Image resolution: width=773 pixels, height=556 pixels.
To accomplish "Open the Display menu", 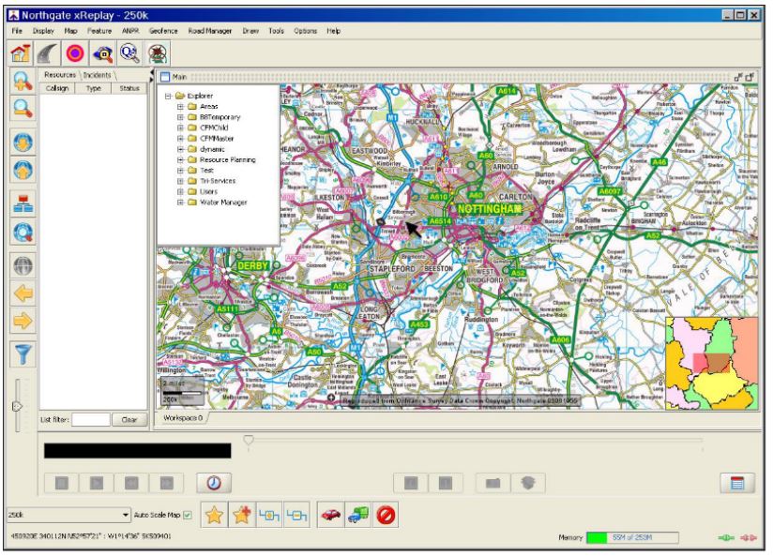I will coord(43,31).
